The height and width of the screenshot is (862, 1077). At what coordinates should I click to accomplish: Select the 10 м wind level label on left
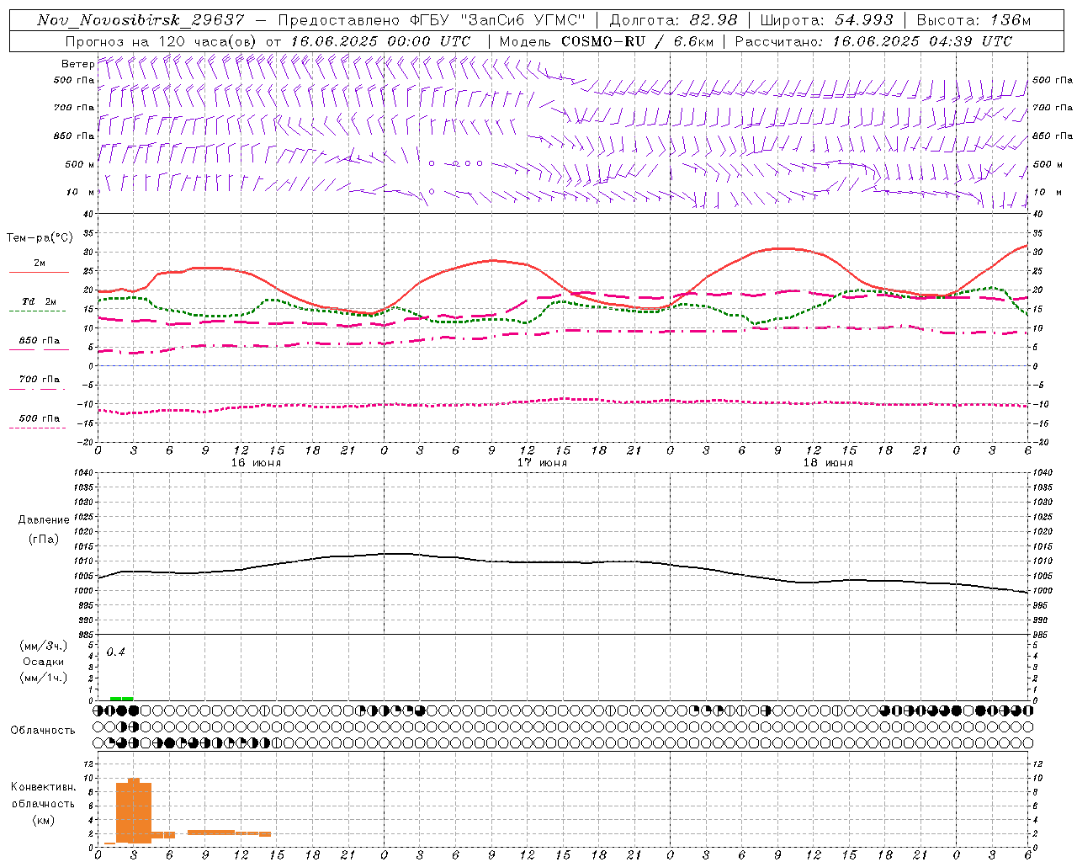pos(80,193)
